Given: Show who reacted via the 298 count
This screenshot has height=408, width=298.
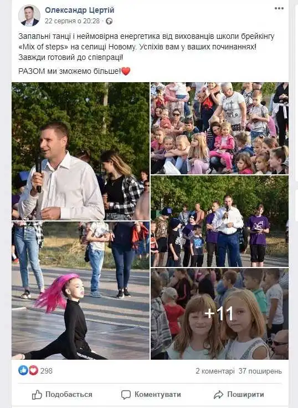Looking at the screenshot, I should click(46, 371).
